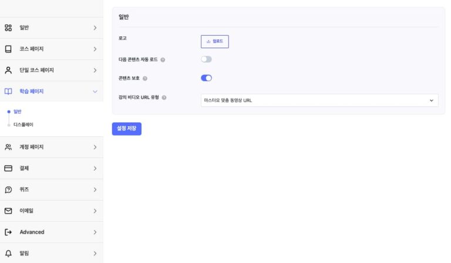Enable the 다음 콘텐츠 자동 로드 toggle
The height and width of the screenshot is (263, 451).
click(206, 59)
